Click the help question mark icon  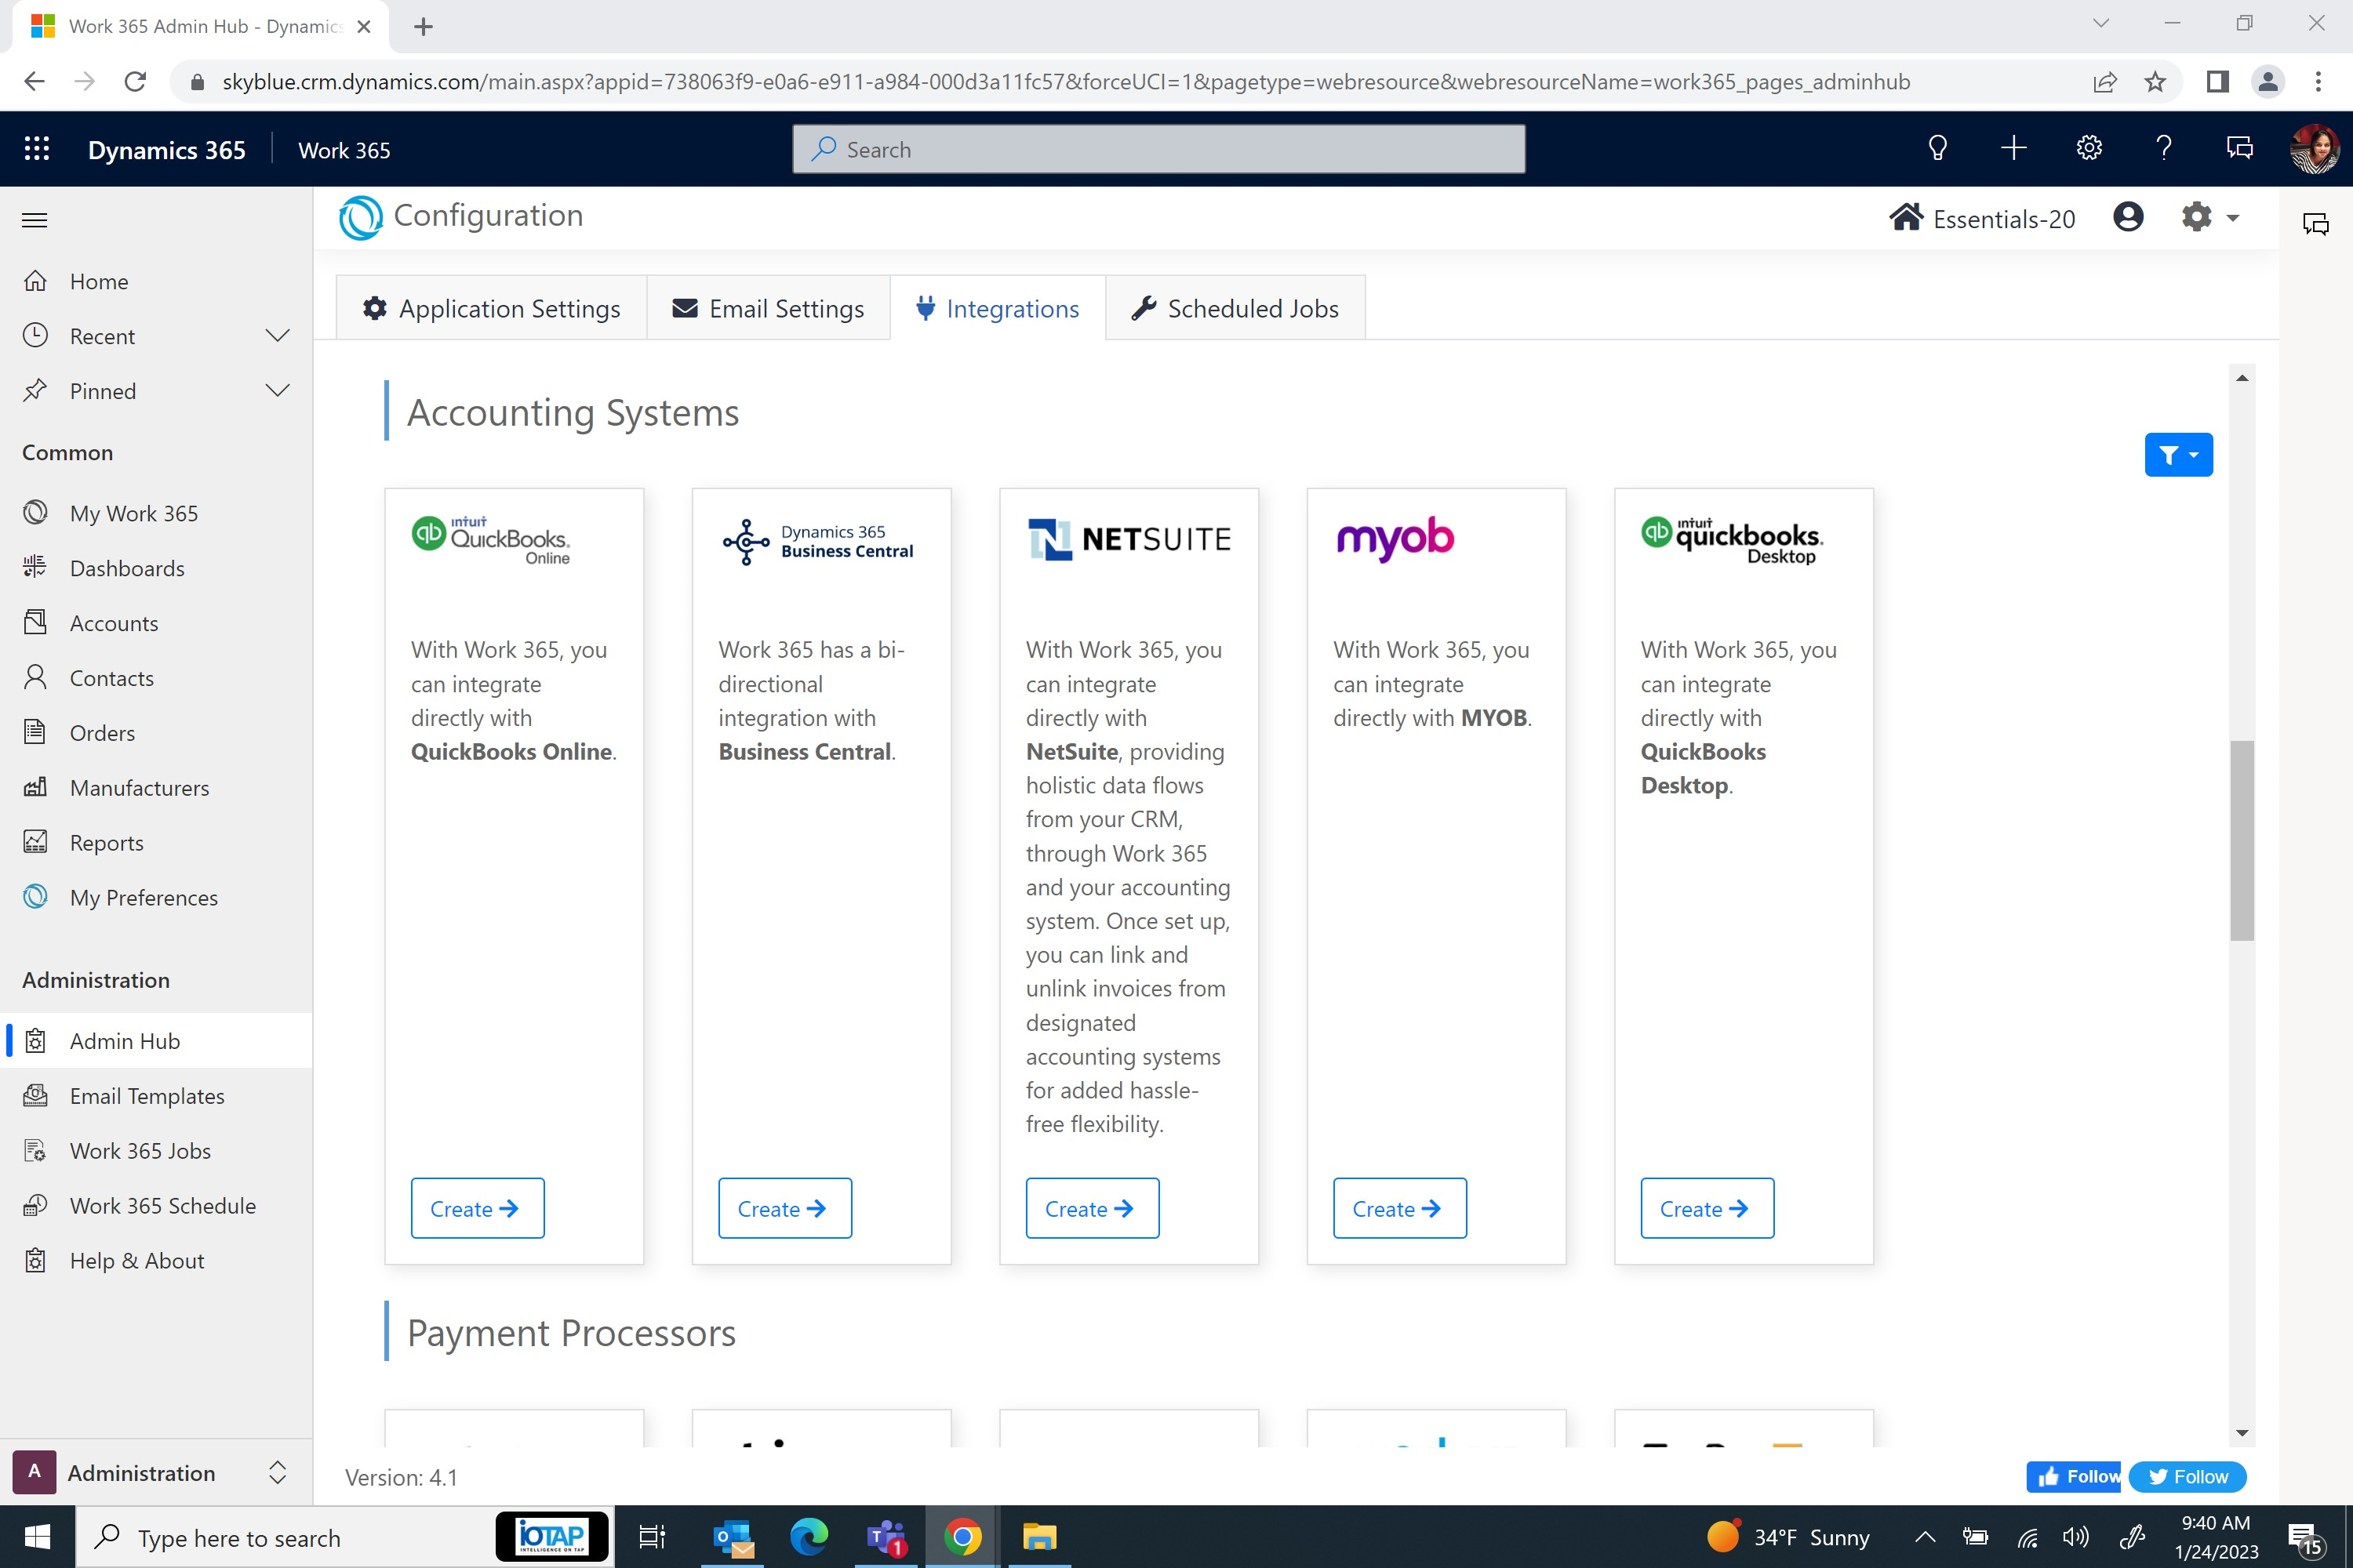click(2163, 149)
